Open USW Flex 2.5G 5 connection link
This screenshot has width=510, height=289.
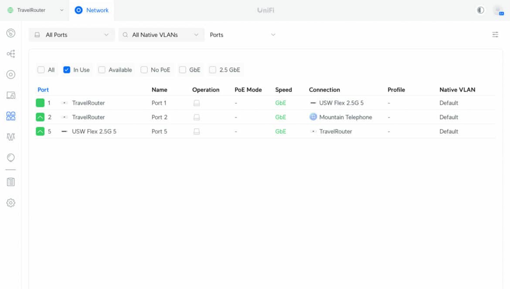pos(341,103)
